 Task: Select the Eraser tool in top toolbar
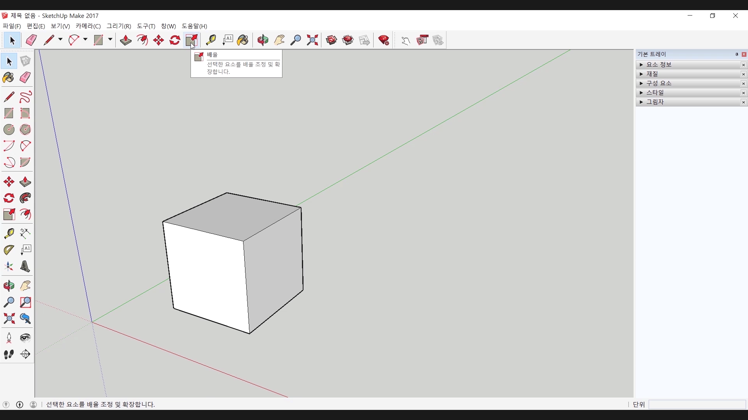[x=31, y=40]
